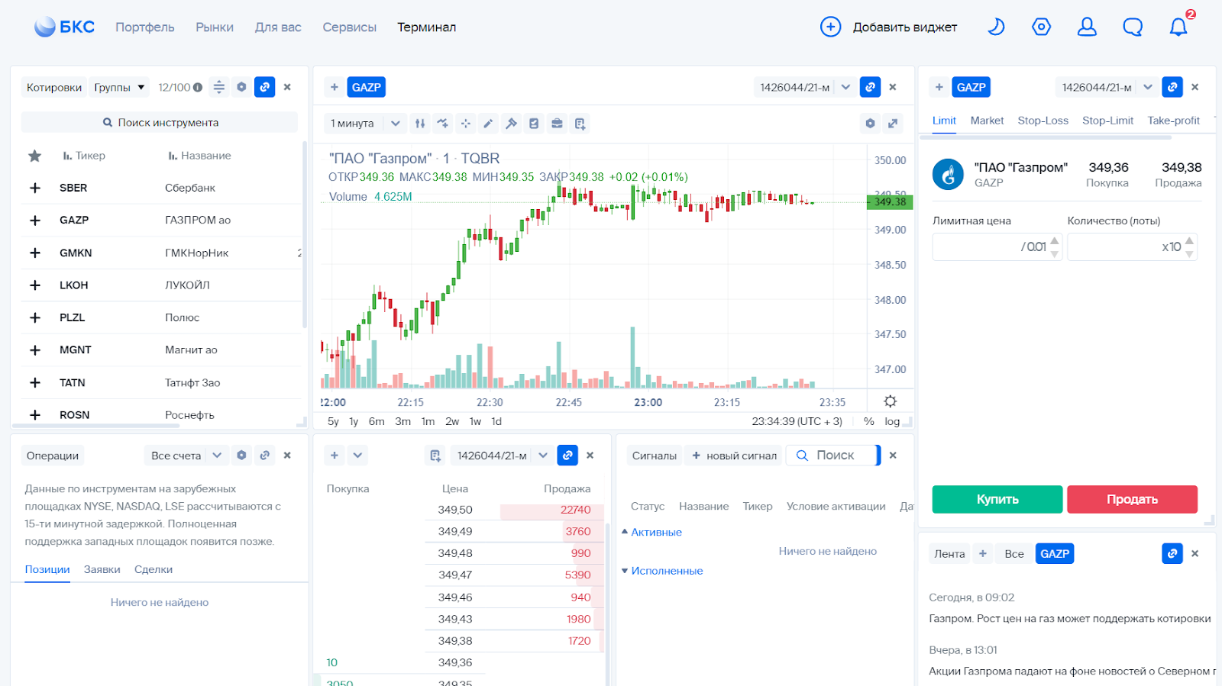Click the Поиск инструмента search field
Image resolution: width=1222 pixels, height=686 pixels.
coord(160,122)
